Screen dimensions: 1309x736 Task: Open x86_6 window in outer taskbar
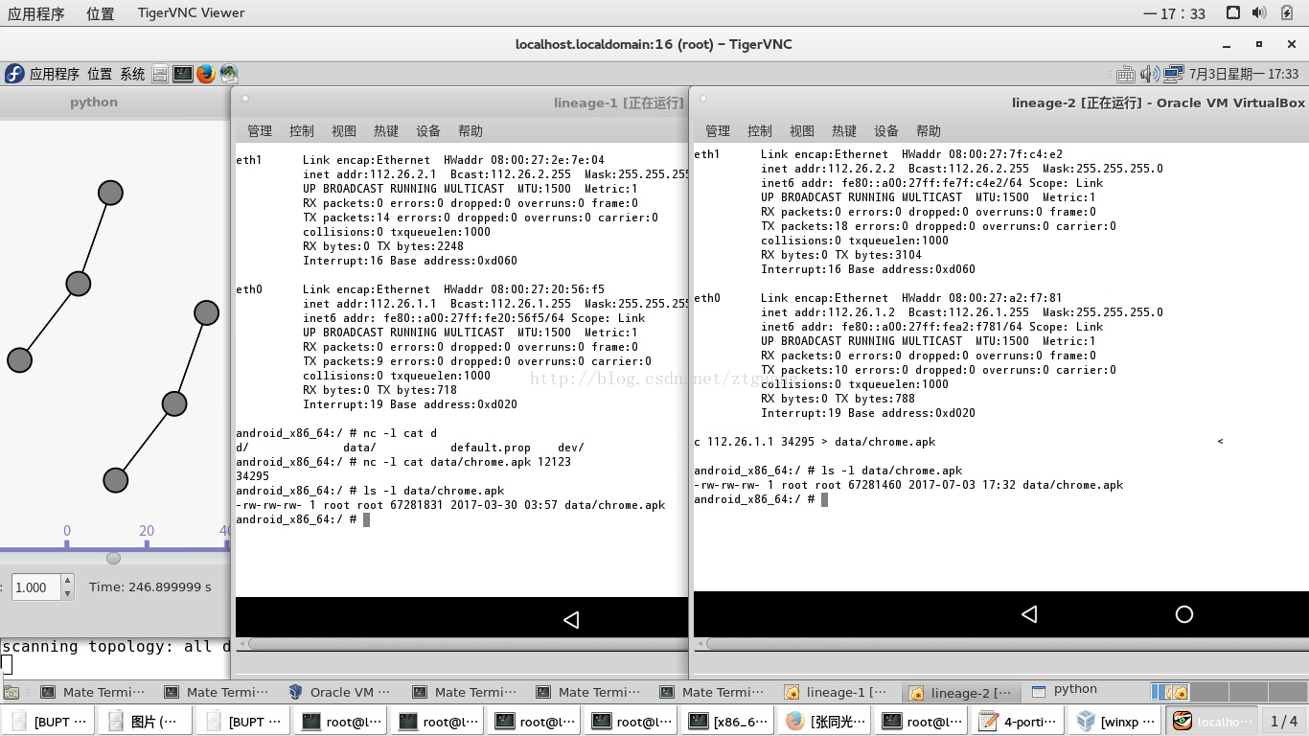pyautogui.click(x=725, y=721)
